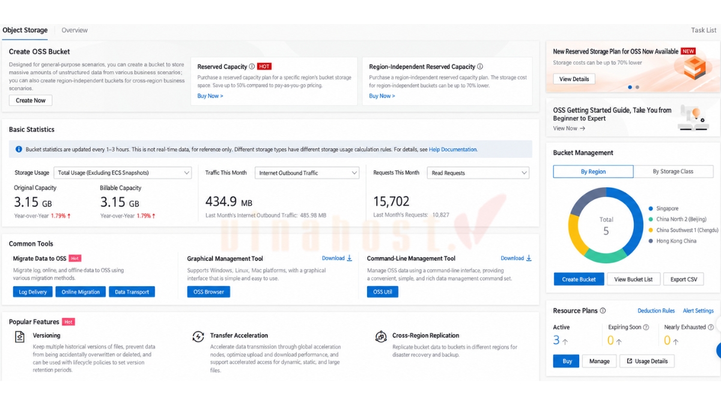Open the Task List
The image size is (721, 405).
(x=704, y=30)
